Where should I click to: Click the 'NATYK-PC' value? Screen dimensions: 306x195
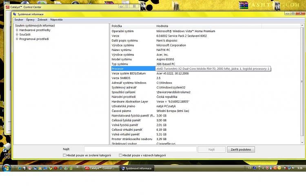pos(163,50)
